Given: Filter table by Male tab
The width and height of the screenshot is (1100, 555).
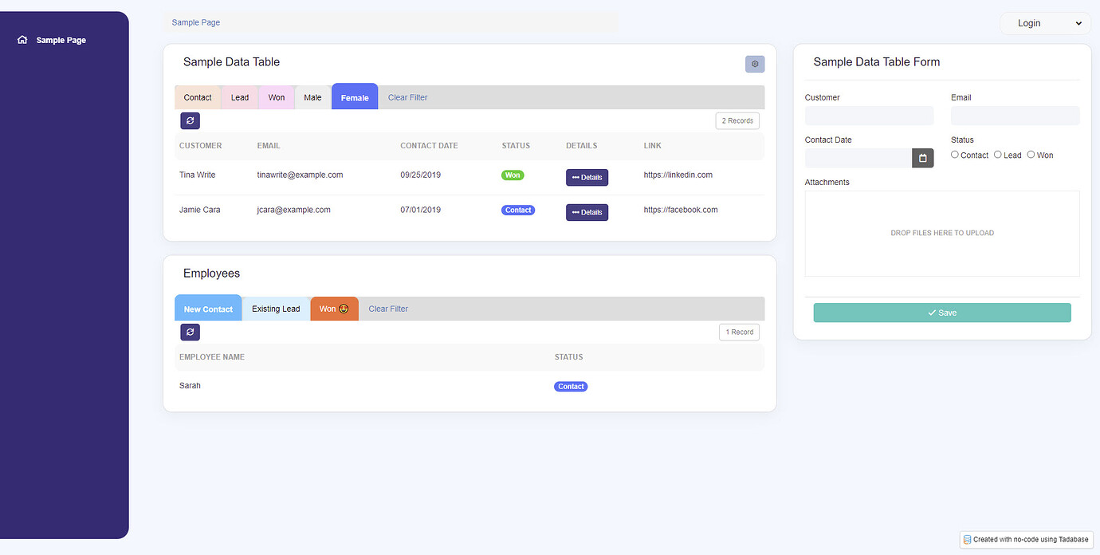Looking at the screenshot, I should click(x=312, y=97).
